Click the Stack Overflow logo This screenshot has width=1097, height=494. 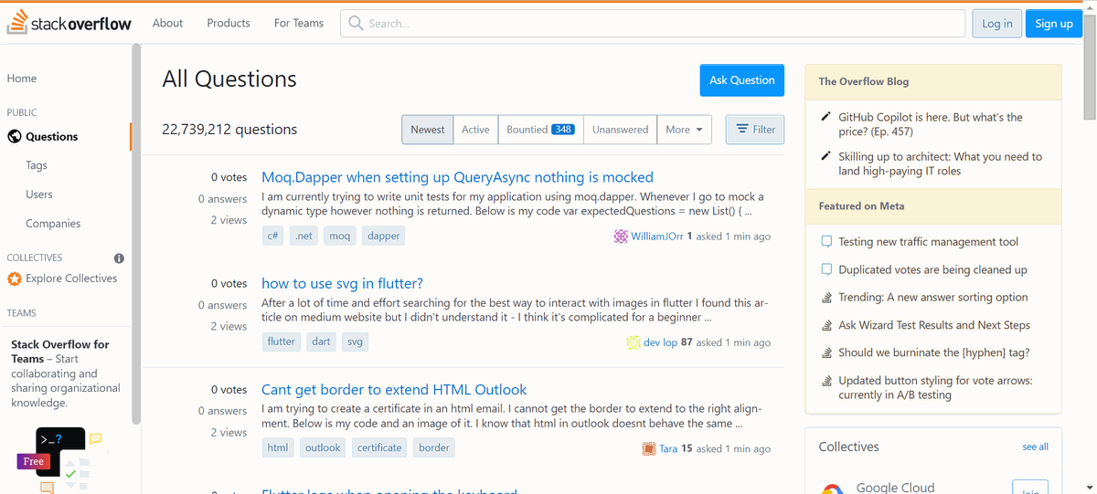tap(69, 23)
